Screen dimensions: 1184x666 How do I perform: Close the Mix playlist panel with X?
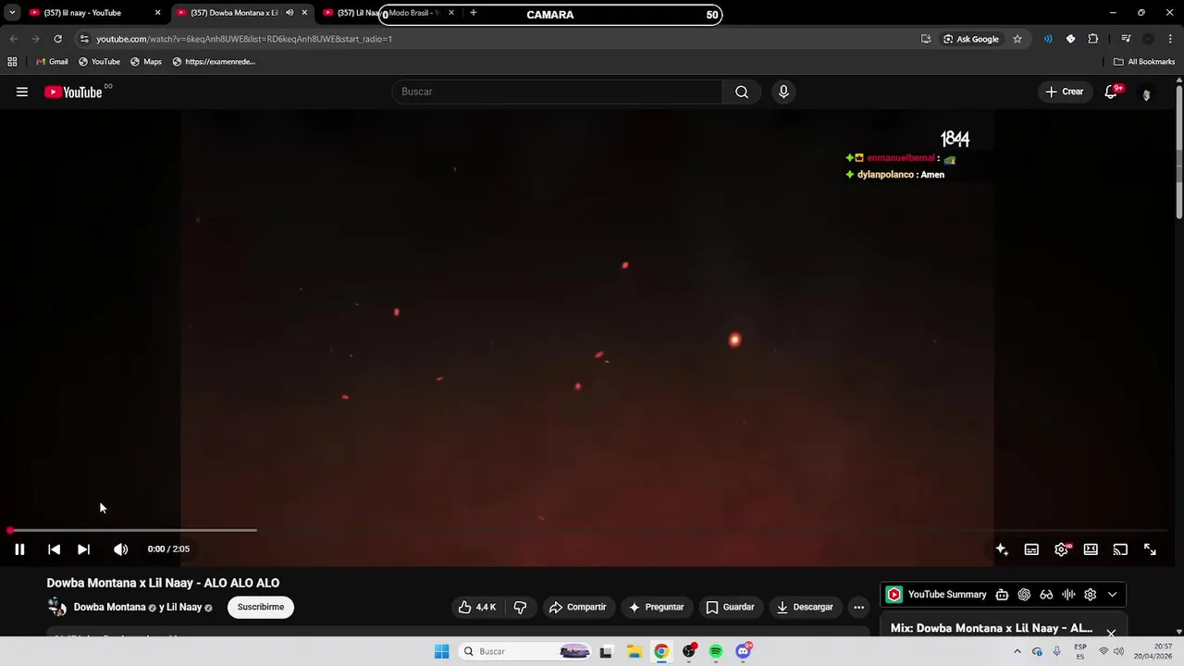[x=1111, y=634]
